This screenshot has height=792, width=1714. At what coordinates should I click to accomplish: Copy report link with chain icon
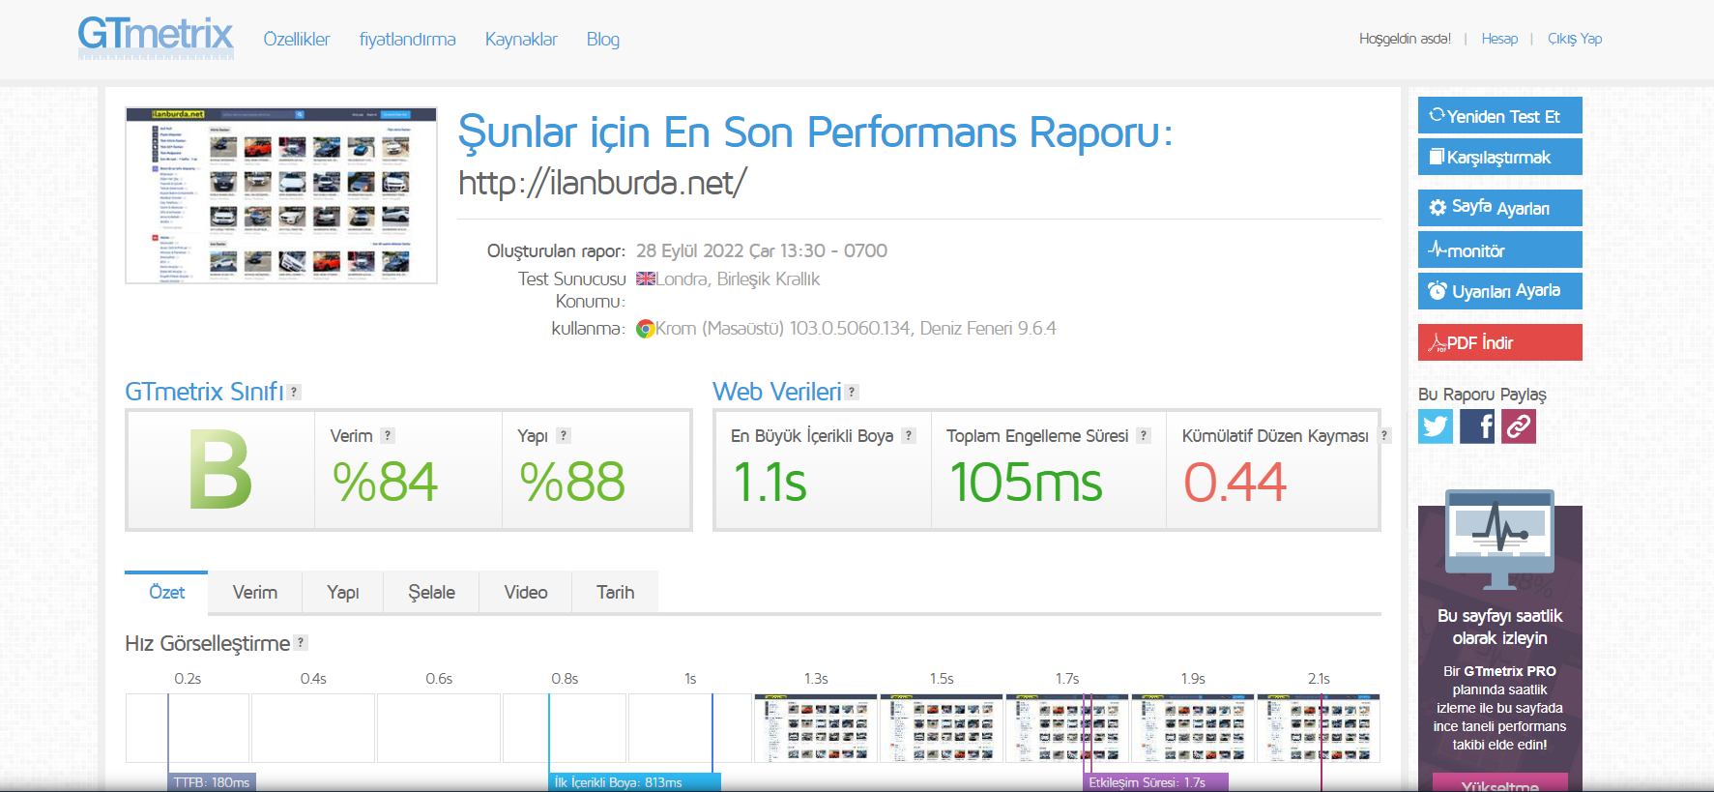(x=1519, y=426)
